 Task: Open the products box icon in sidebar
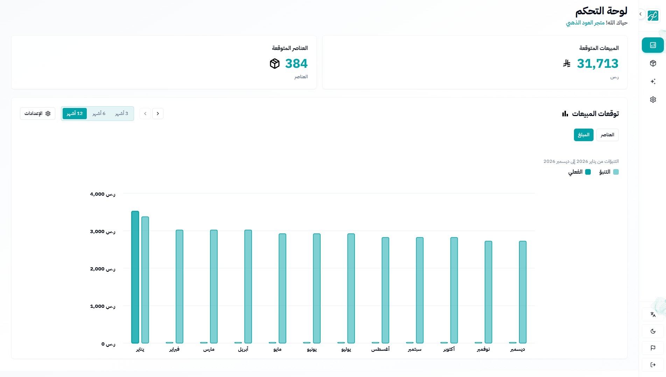click(653, 63)
